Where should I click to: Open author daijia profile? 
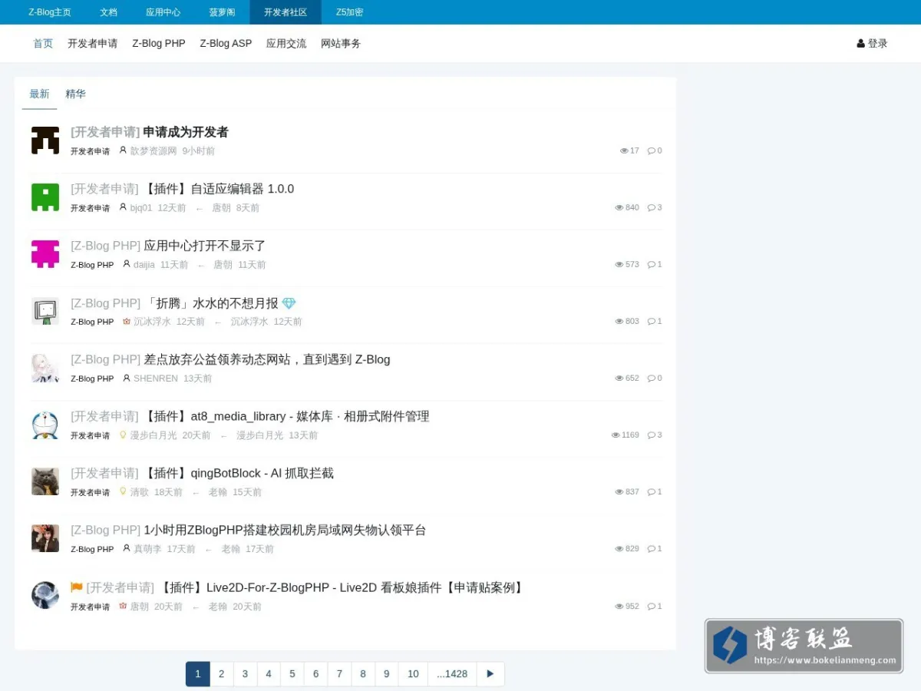[x=144, y=265]
